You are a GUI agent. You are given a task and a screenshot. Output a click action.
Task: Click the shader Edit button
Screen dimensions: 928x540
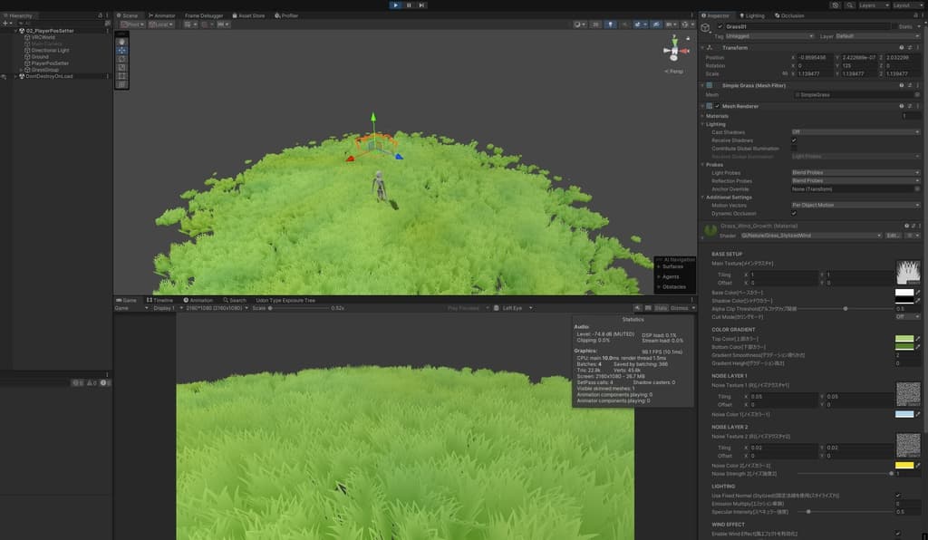point(893,236)
